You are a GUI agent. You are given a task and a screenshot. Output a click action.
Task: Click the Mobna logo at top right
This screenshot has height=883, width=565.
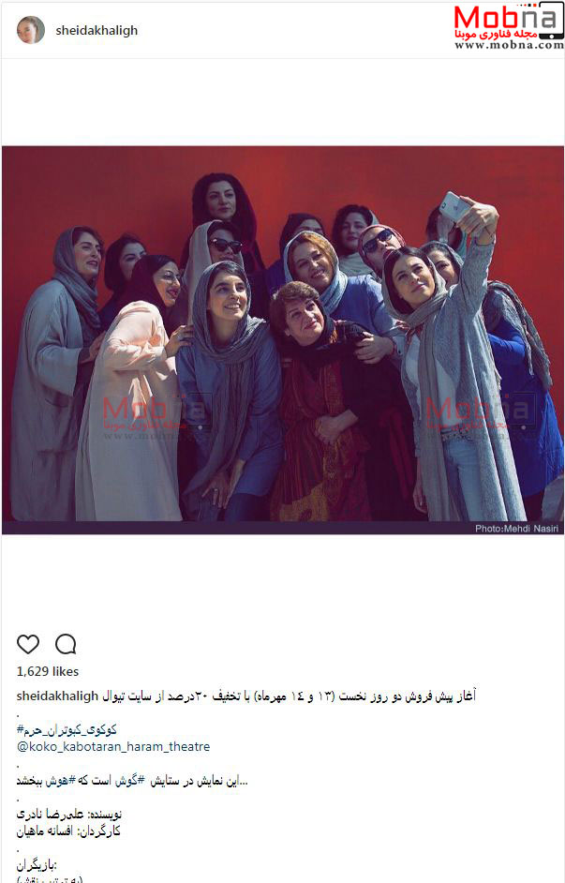[x=508, y=21]
